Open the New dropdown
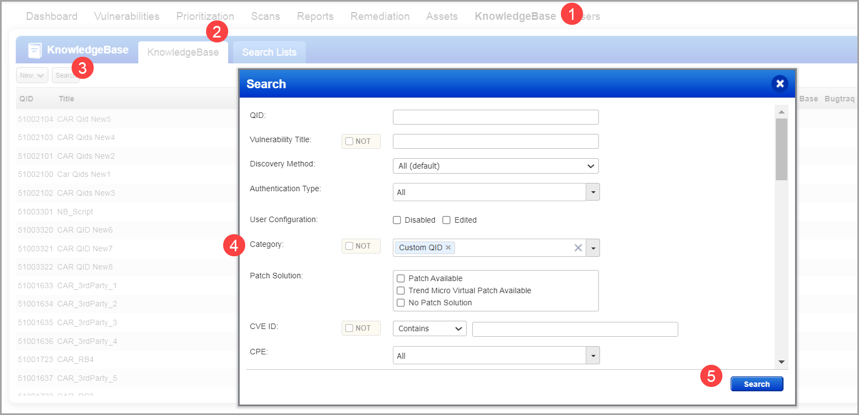The image size is (859, 415). point(31,75)
